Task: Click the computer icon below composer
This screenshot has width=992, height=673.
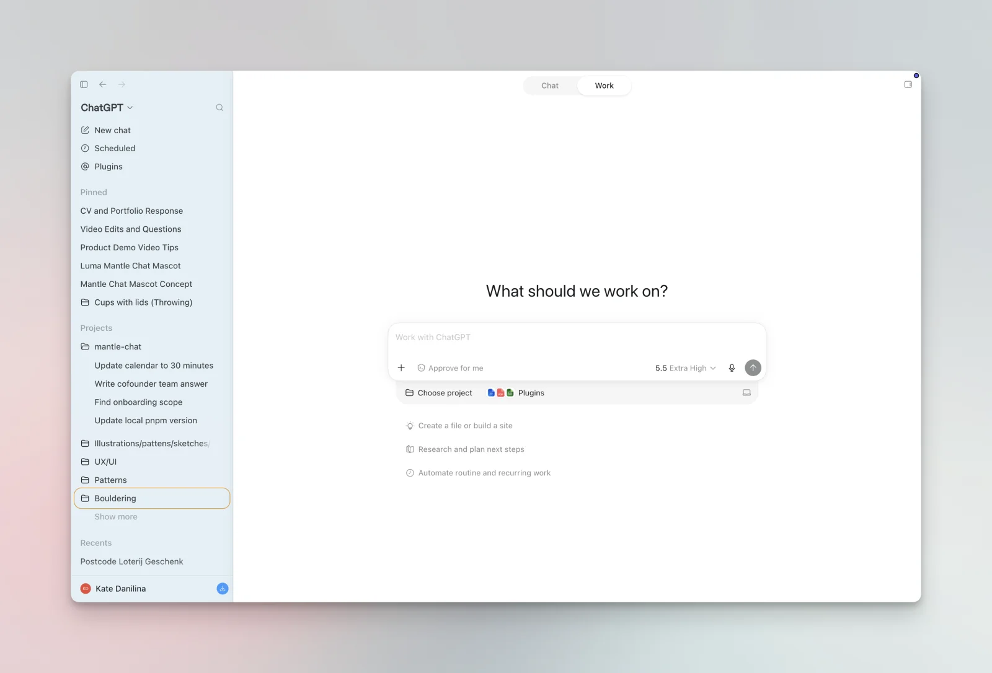Action: 746,393
